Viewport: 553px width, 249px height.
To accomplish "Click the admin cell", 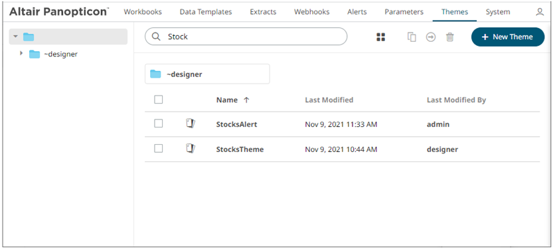I will pos(438,125).
